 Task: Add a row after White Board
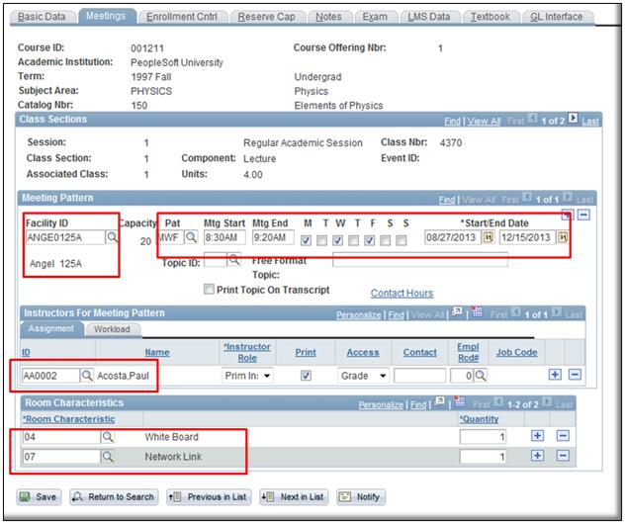[x=537, y=436]
